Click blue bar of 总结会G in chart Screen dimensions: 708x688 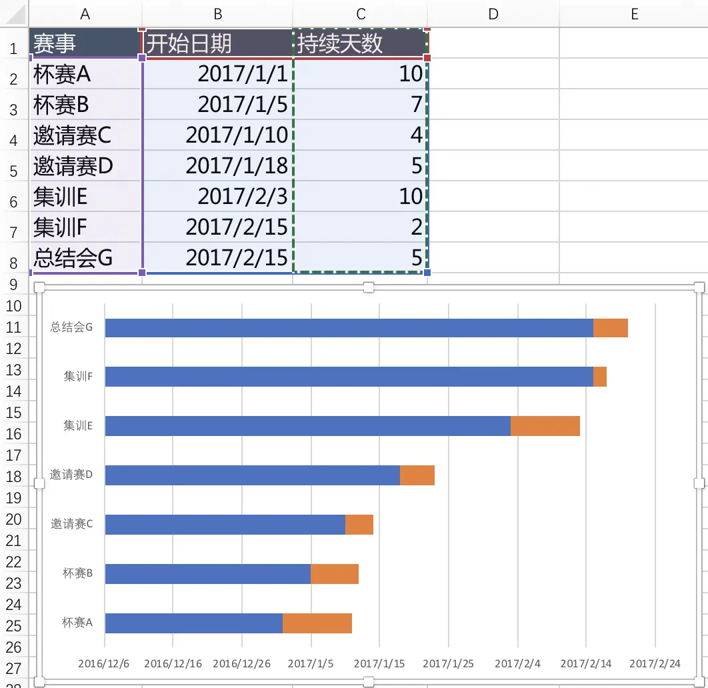349,328
